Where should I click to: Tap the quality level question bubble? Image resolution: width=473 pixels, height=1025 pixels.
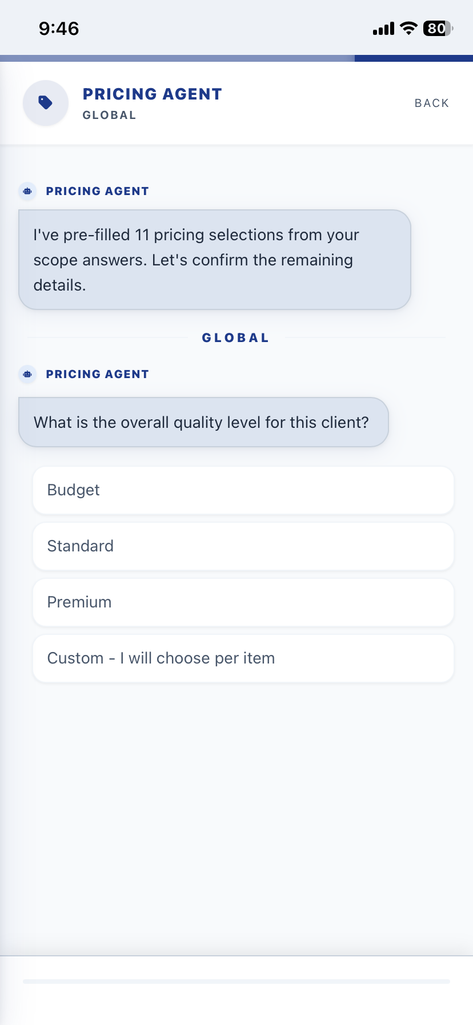coord(202,422)
